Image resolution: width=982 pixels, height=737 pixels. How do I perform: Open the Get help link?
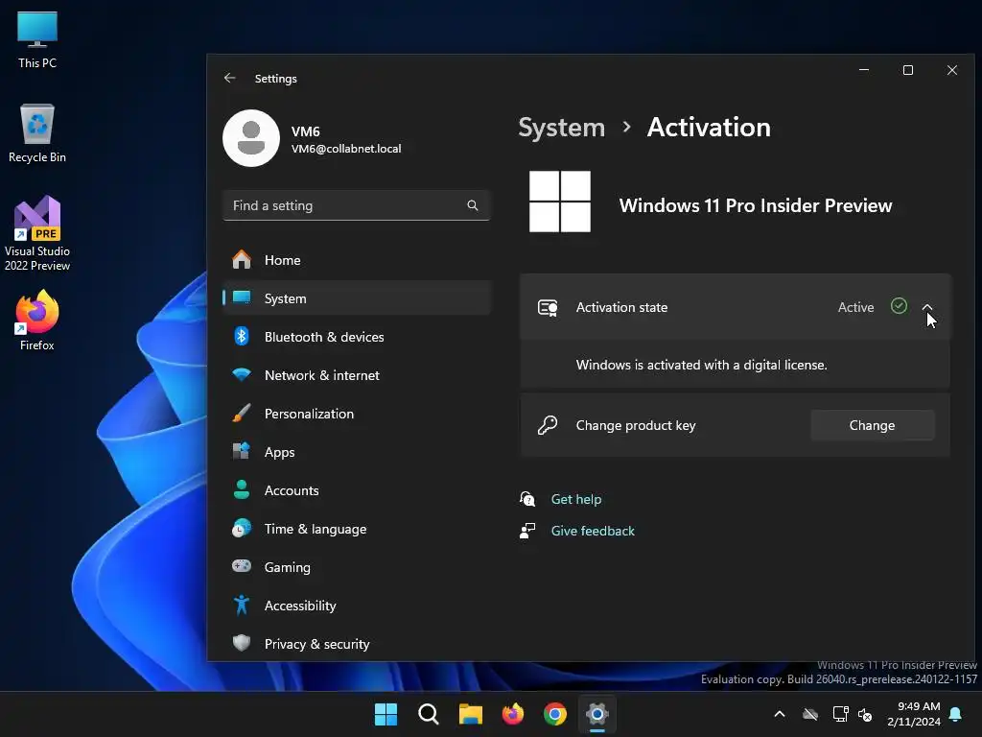click(576, 499)
